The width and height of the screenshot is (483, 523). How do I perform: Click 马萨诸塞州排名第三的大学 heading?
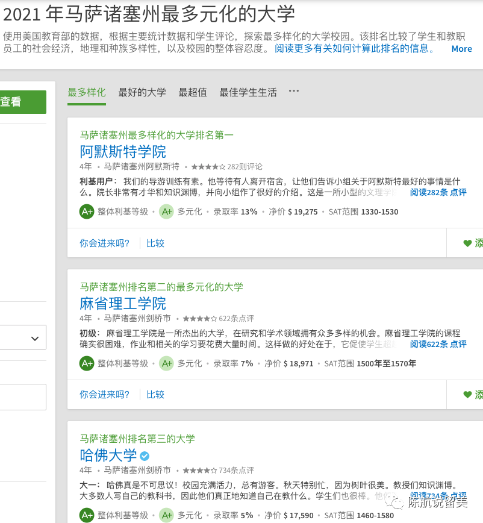137,439
